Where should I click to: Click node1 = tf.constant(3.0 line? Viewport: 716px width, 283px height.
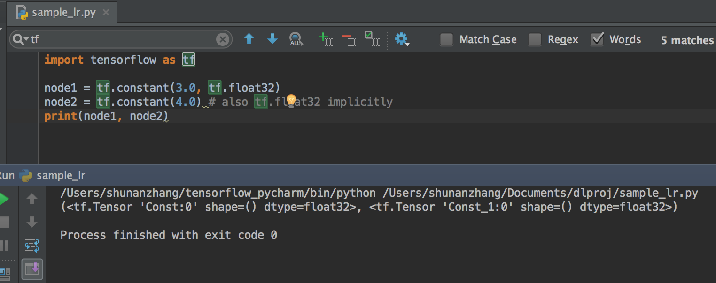click(x=162, y=88)
